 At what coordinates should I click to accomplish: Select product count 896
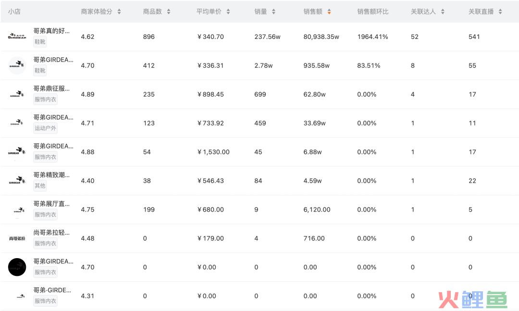point(148,37)
